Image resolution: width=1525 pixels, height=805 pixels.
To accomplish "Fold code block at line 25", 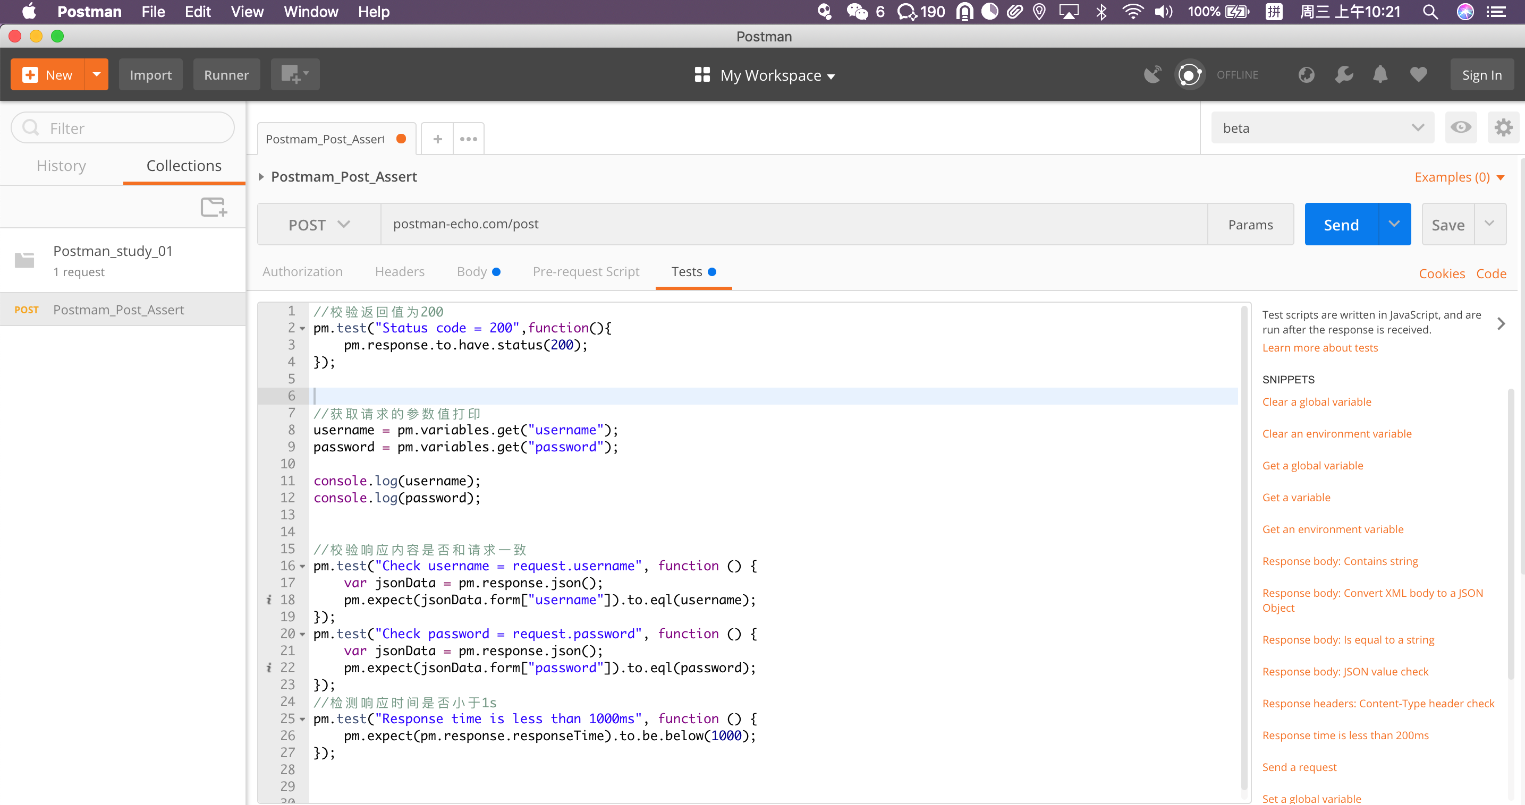I will (x=302, y=720).
